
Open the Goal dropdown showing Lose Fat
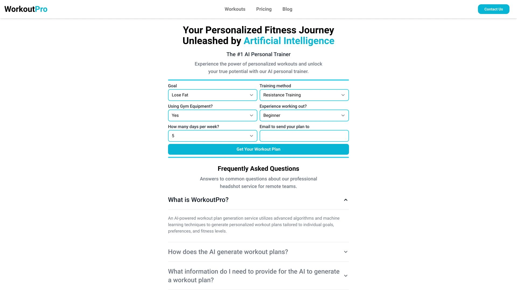(212, 95)
